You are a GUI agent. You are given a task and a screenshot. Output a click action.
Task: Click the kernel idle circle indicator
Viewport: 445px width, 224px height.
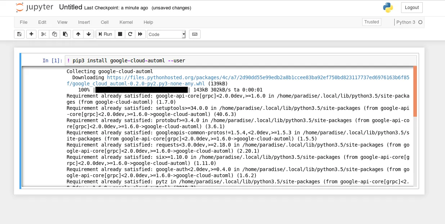pos(420,22)
